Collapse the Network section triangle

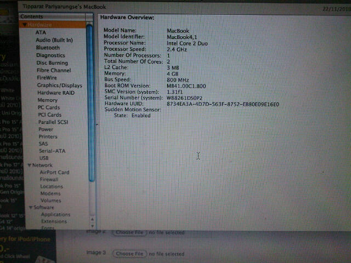tap(29, 165)
